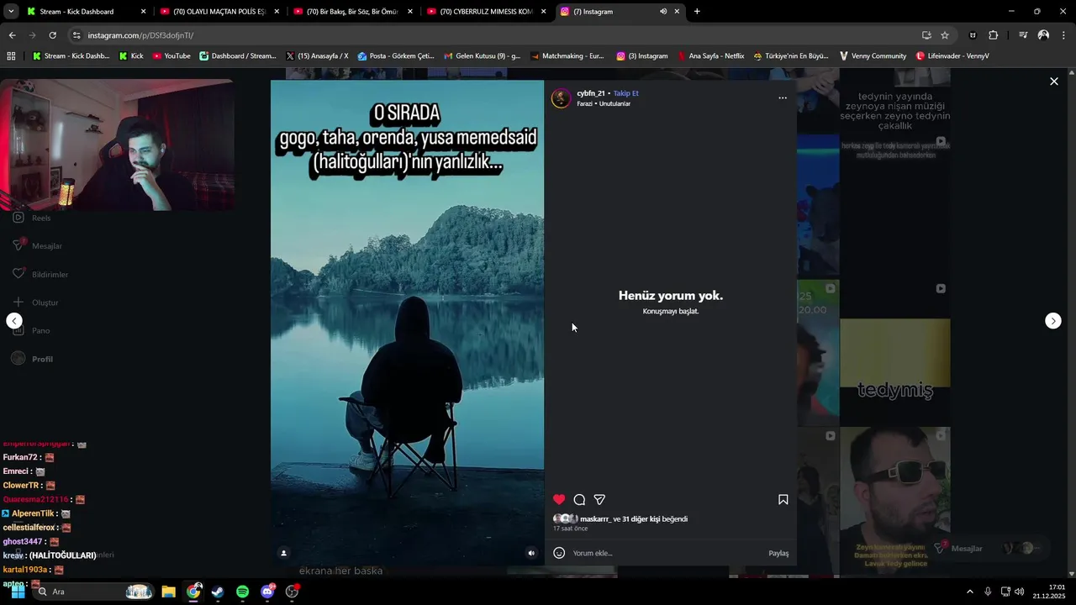
Task: Bookmark this page with the star icon
Action: click(945, 35)
